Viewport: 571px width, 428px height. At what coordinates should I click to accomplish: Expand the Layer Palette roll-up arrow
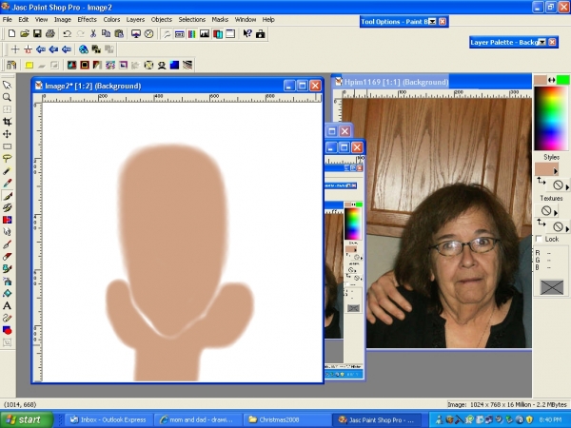tap(542, 42)
